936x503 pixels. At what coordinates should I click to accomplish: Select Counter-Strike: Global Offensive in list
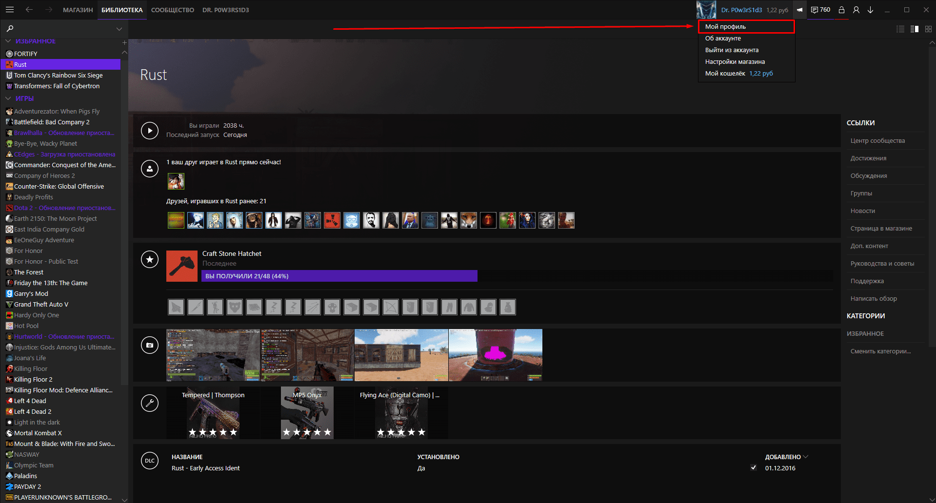[x=59, y=186]
